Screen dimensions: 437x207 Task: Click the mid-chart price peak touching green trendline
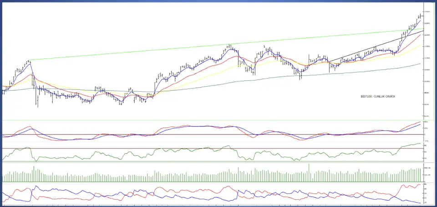pyautogui.click(x=230, y=45)
